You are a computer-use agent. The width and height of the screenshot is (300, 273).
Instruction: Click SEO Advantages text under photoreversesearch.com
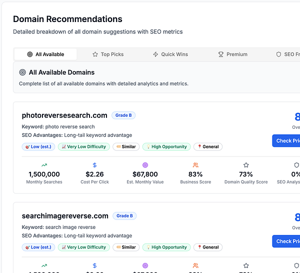pos(77,135)
